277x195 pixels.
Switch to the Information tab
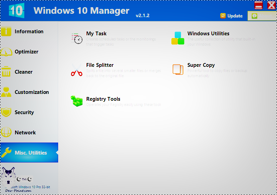[x=29, y=32]
